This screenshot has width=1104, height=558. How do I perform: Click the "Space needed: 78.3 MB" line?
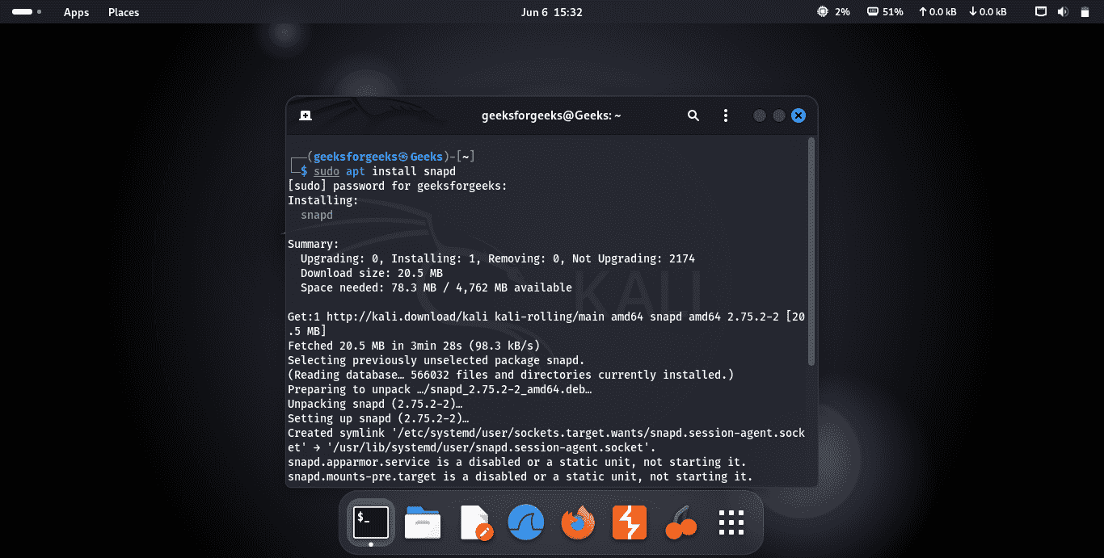tap(436, 287)
